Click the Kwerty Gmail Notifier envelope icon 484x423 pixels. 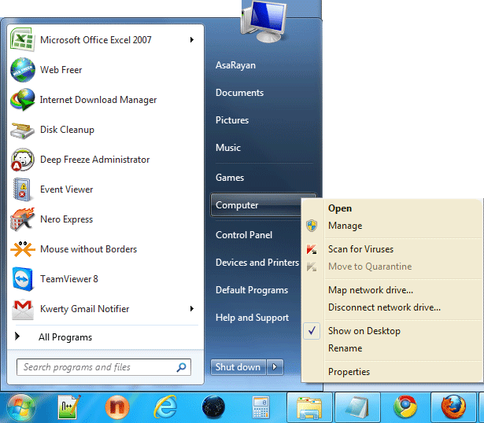tap(23, 309)
